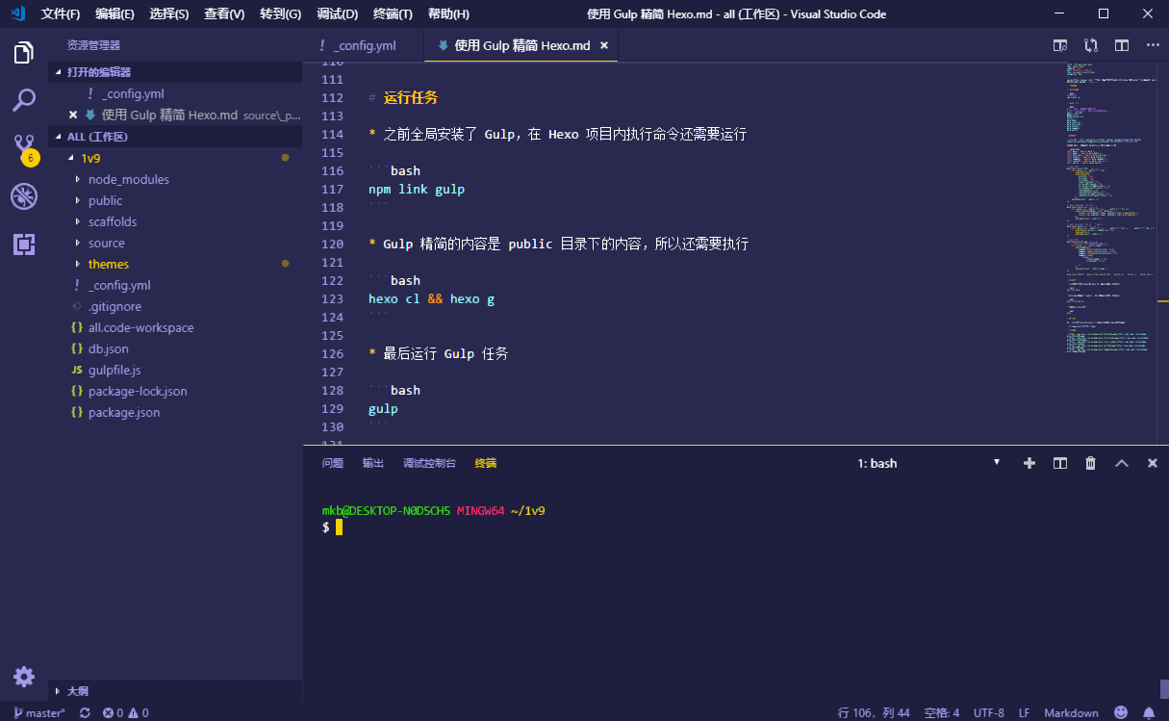Expand the outline section at the bottom
Image resolution: width=1169 pixels, height=721 pixels.
tap(176, 691)
